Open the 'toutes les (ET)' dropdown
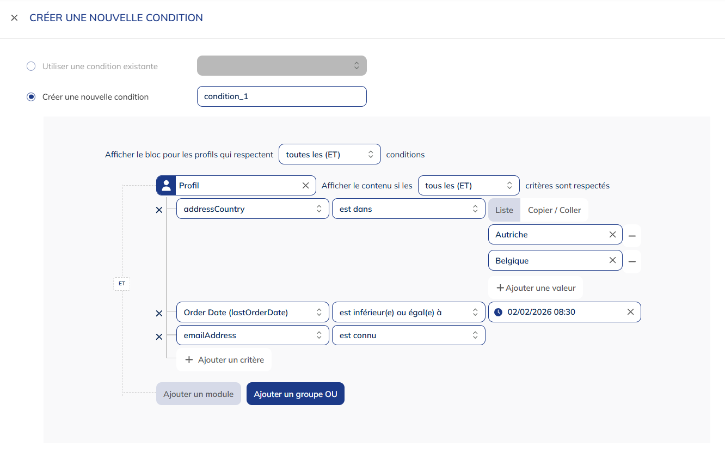Screen dimensions: 725x459 (329, 155)
